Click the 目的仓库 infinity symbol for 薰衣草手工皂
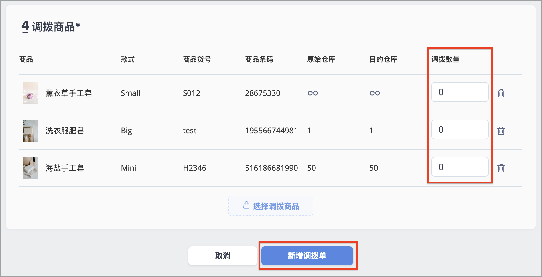 click(x=375, y=93)
